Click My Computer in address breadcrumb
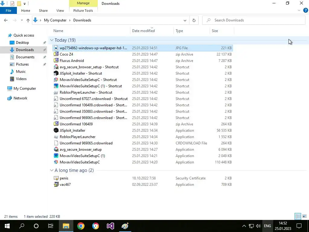309x232 pixels. pos(55,20)
